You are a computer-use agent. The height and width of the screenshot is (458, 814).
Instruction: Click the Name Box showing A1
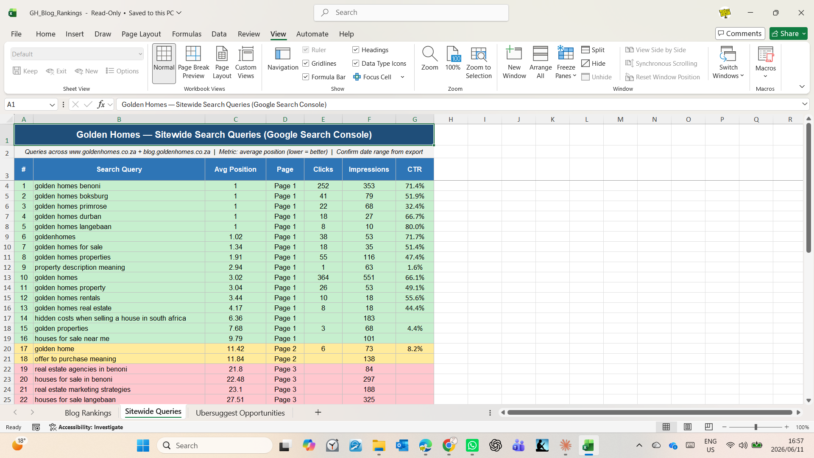point(26,104)
